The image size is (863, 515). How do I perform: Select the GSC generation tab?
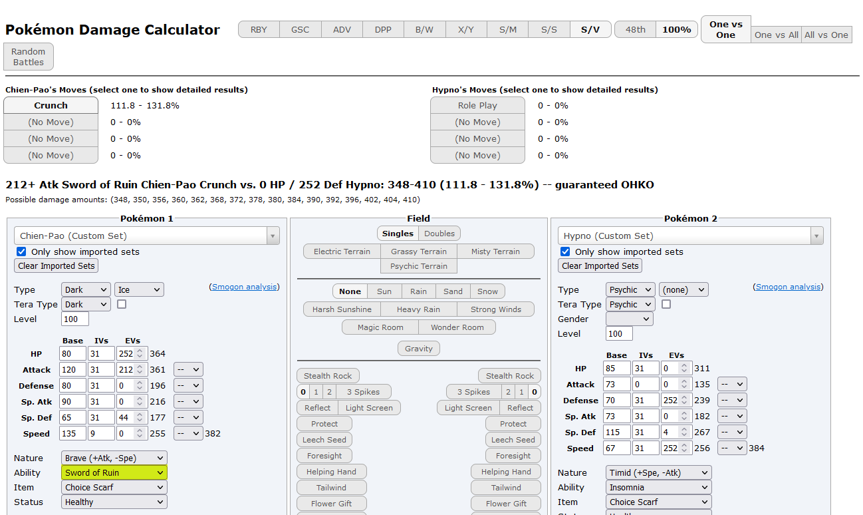pyautogui.click(x=301, y=29)
